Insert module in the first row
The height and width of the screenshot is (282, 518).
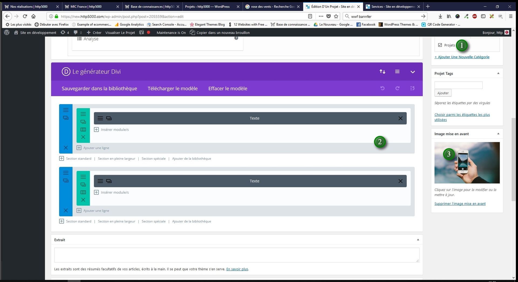[x=111, y=130]
